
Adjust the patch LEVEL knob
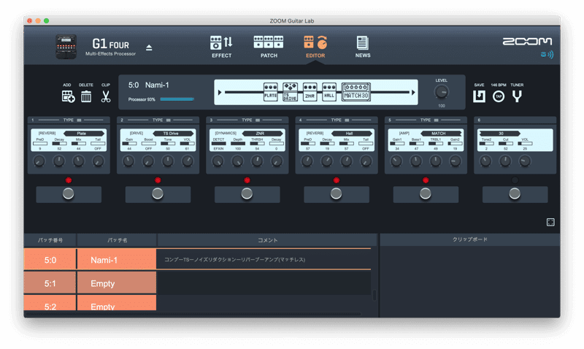442,92
